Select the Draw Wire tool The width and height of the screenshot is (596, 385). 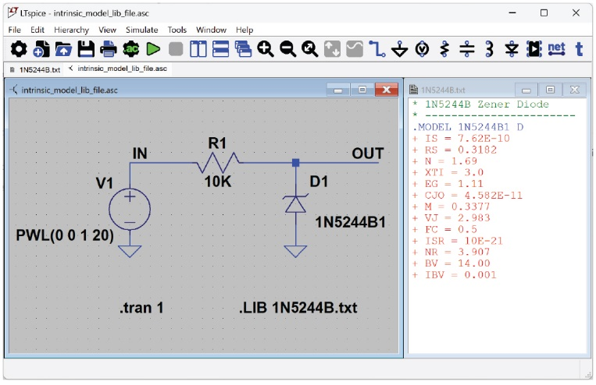coord(378,49)
